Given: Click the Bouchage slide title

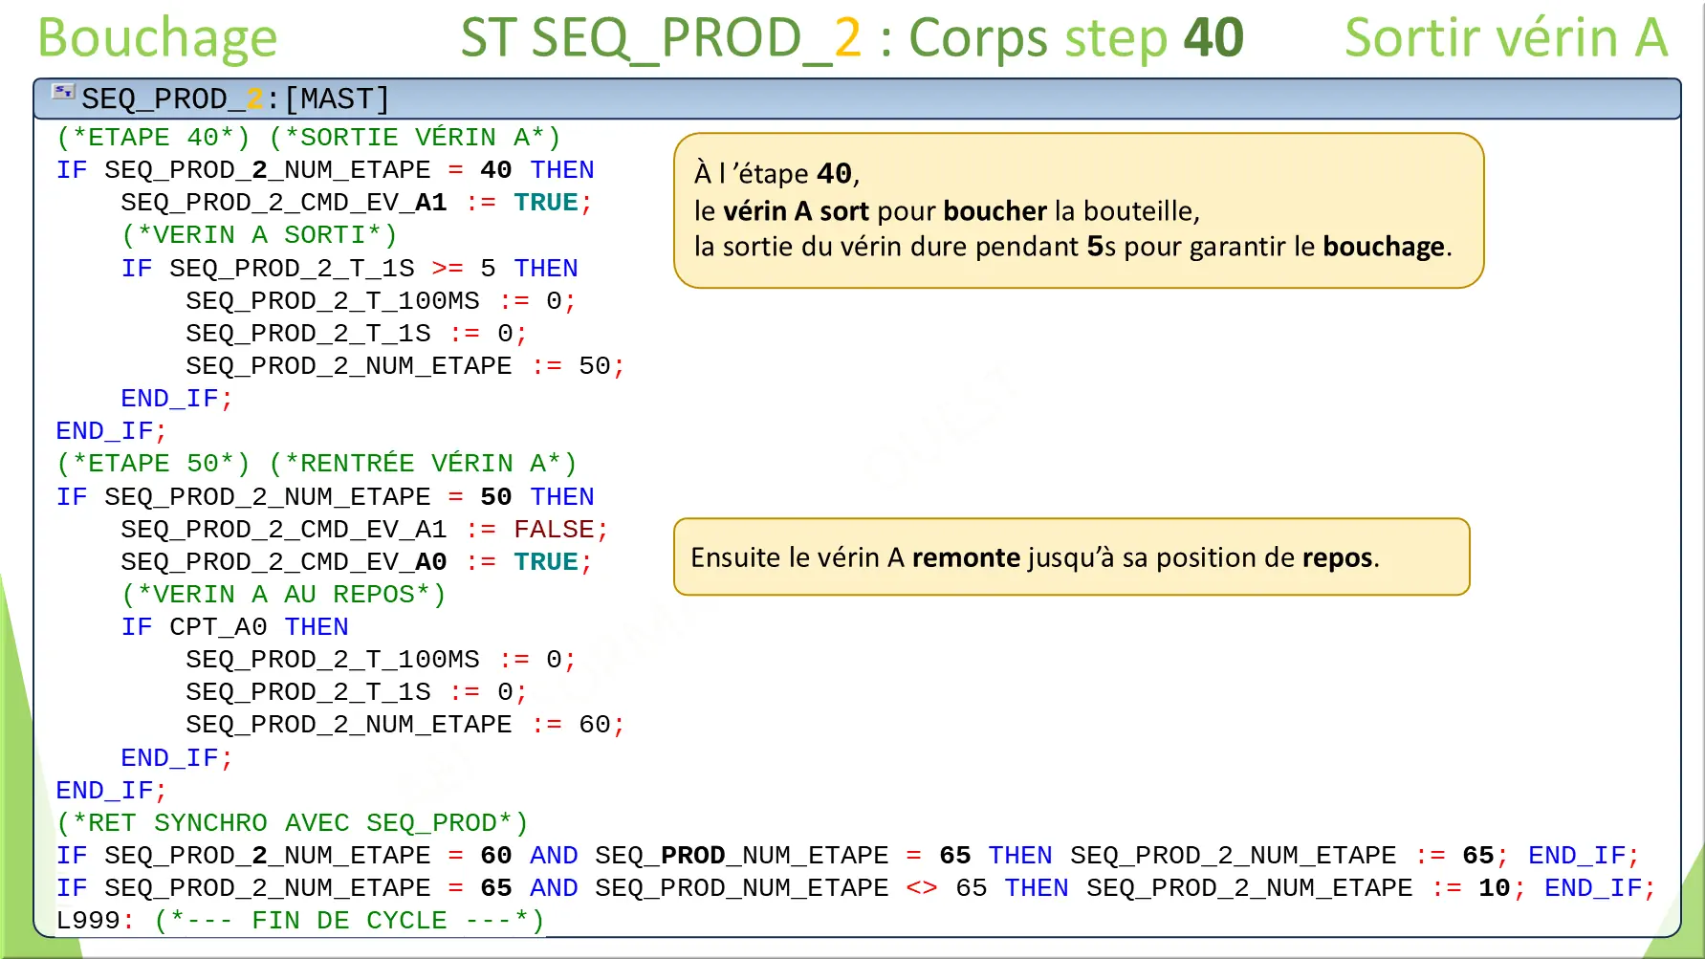Looking at the screenshot, I should (x=156, y=38).
